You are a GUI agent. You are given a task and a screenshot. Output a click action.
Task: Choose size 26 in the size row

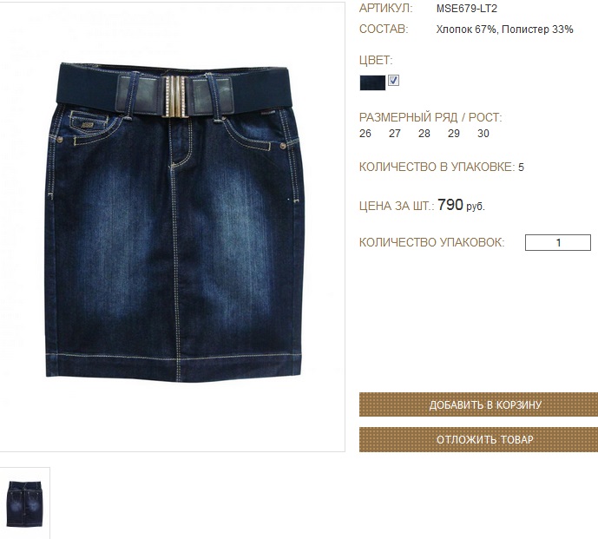tap(365, 134)
